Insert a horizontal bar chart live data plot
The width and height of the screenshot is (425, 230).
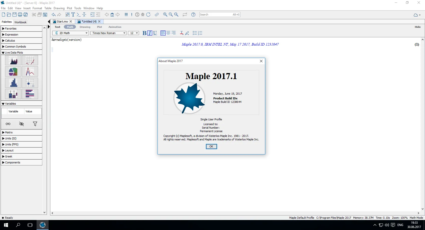click(x=30, y=94)
